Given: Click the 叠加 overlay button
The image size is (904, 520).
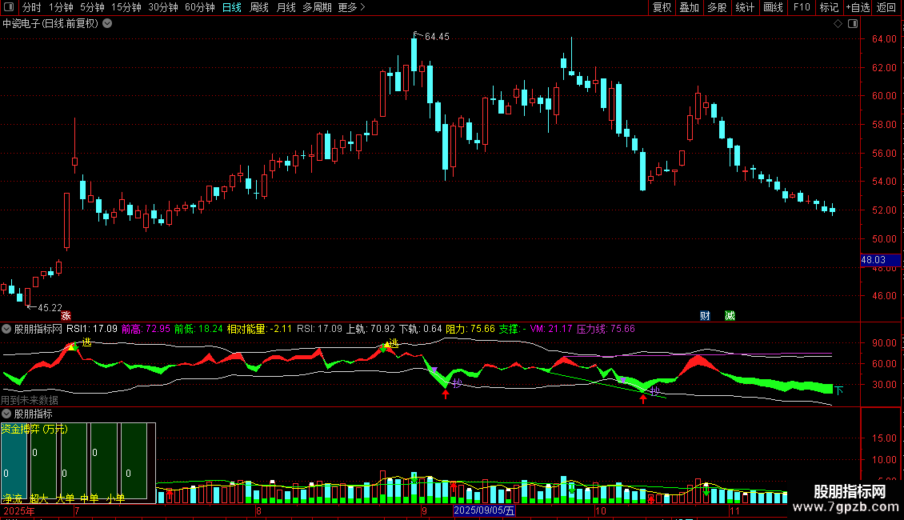Looking at the screenshot, I should tap(689, 7).
